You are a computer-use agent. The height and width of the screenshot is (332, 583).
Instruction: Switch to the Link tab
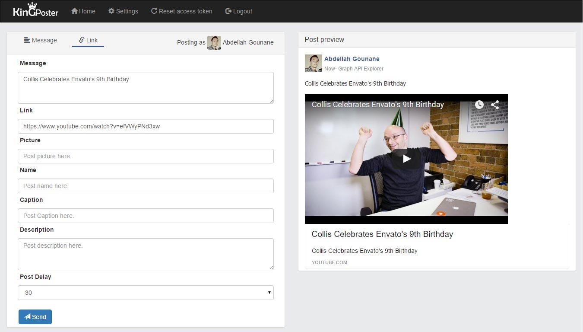[88, 40]
